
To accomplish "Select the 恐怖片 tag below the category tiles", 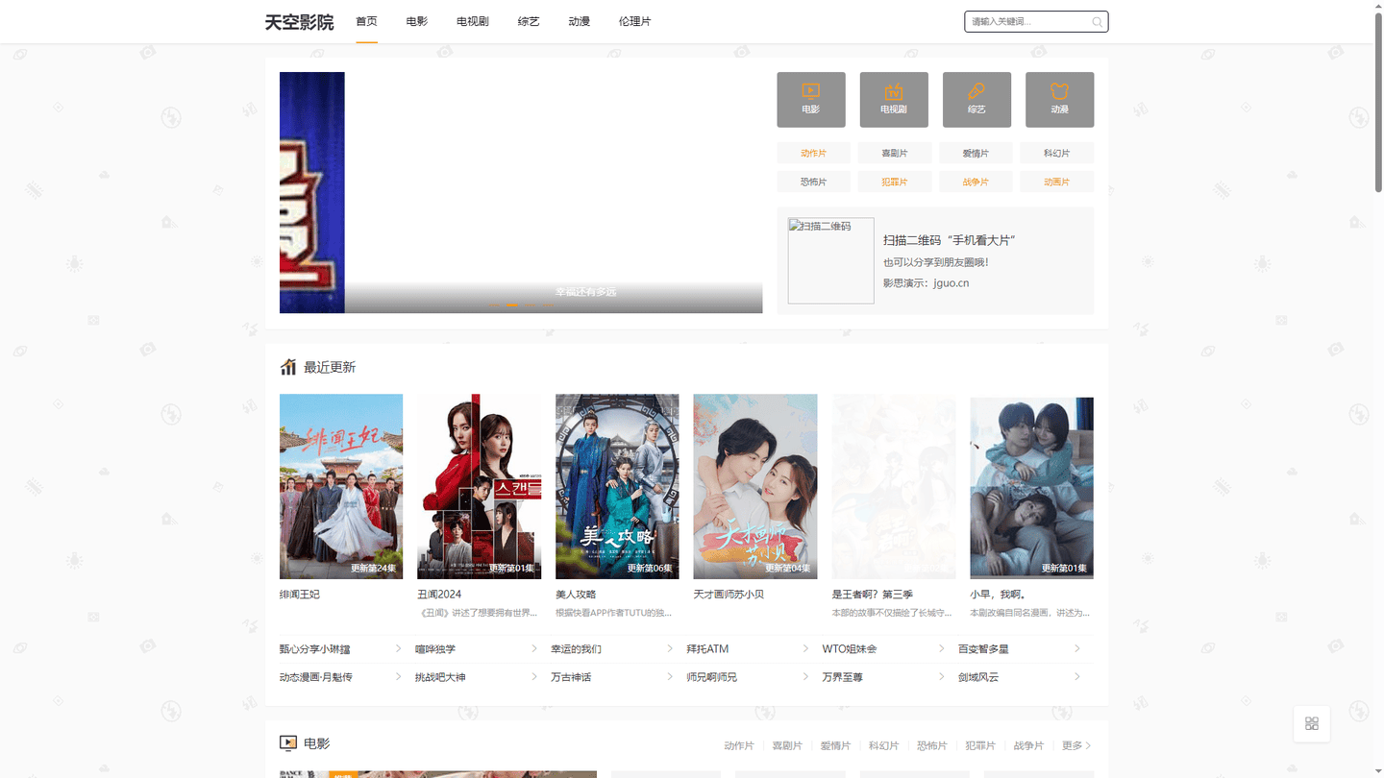I will click(813, 182).
